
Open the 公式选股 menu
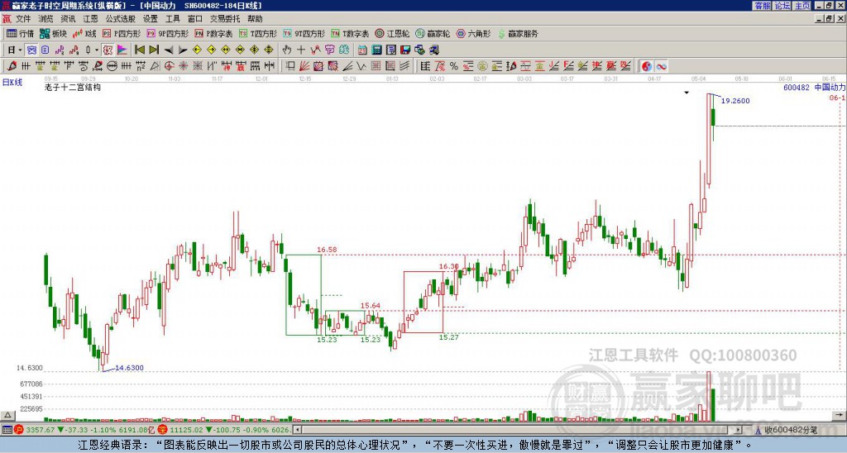click(121, 19)
